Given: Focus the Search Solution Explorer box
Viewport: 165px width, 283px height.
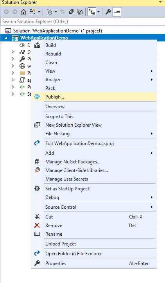Looking at the screenshot, I should (82, 21).
